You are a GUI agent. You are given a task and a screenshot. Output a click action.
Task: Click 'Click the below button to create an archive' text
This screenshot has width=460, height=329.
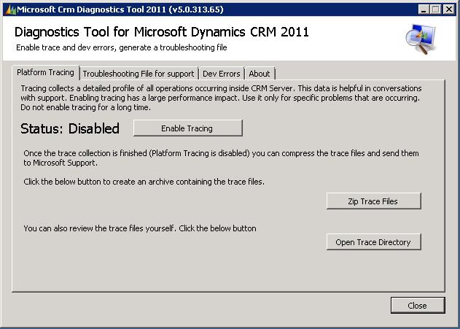click(144, 182)
